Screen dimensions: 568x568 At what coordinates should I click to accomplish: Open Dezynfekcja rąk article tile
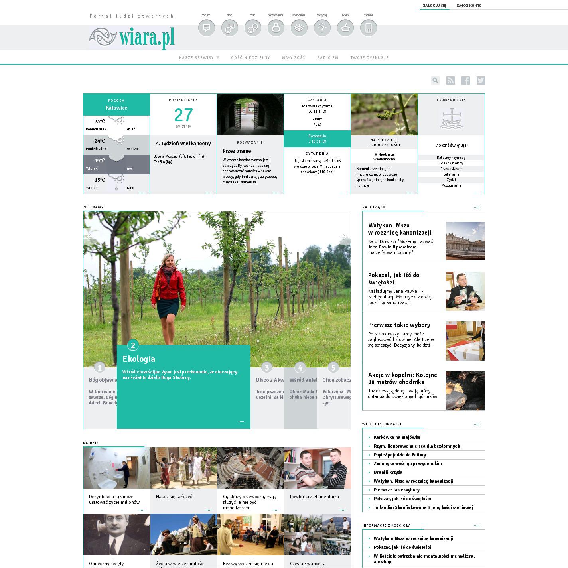point(116,480)
